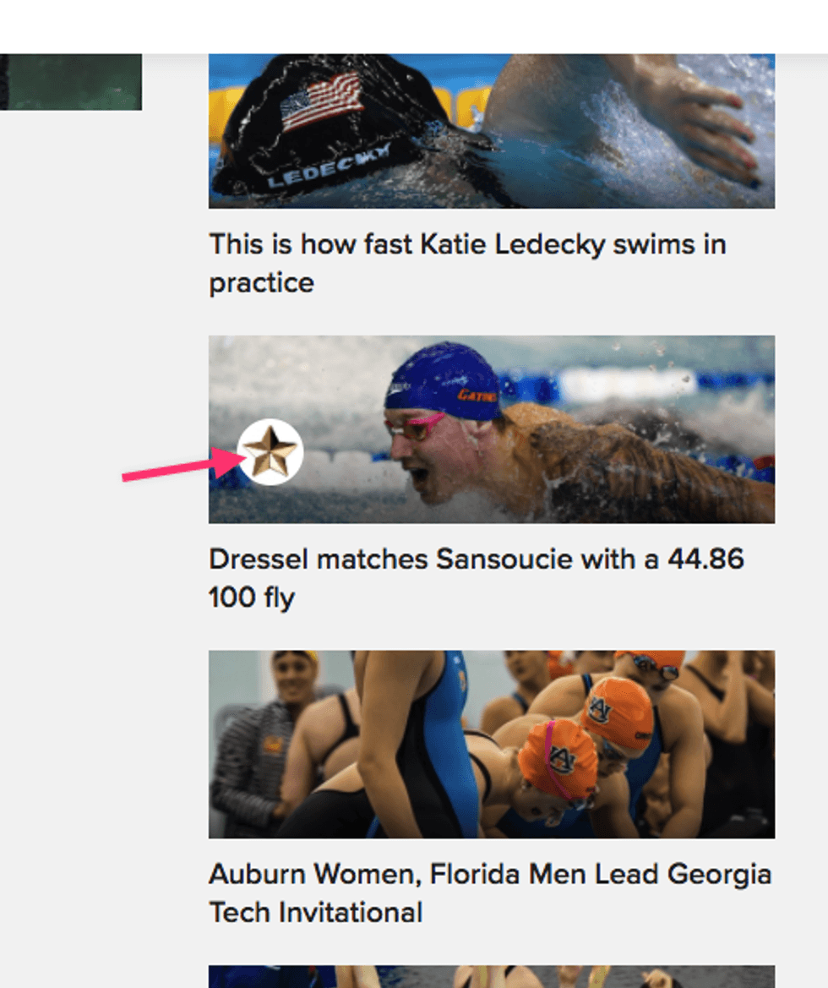Viewport: 828px width, 988px height.
Task: Click the pink arrow pointing at the star
Action: point(182,464)
